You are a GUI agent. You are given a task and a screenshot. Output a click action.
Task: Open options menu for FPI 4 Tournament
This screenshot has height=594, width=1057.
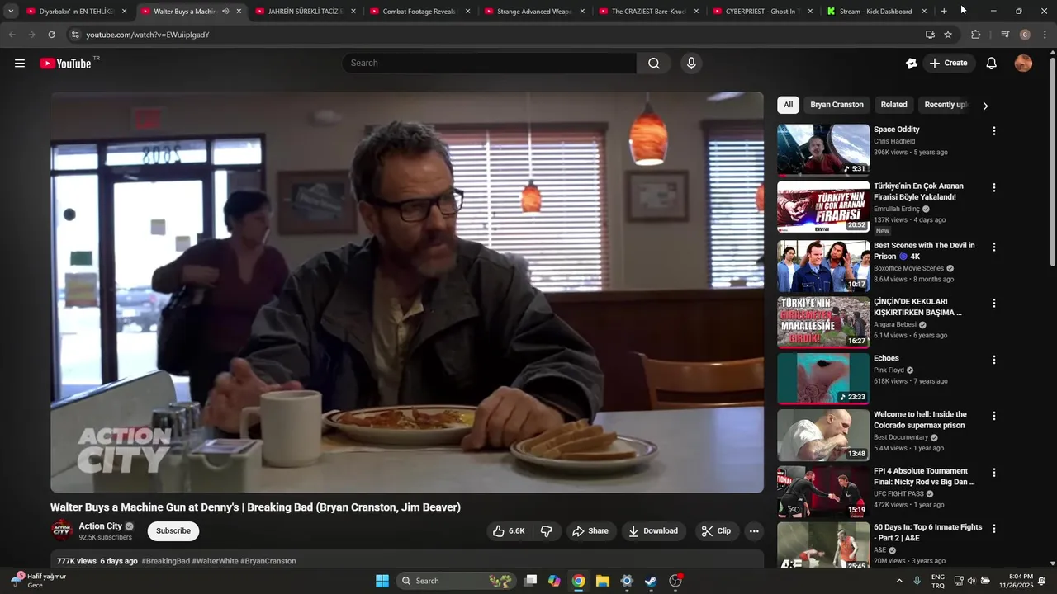click(x=994, y=473)
